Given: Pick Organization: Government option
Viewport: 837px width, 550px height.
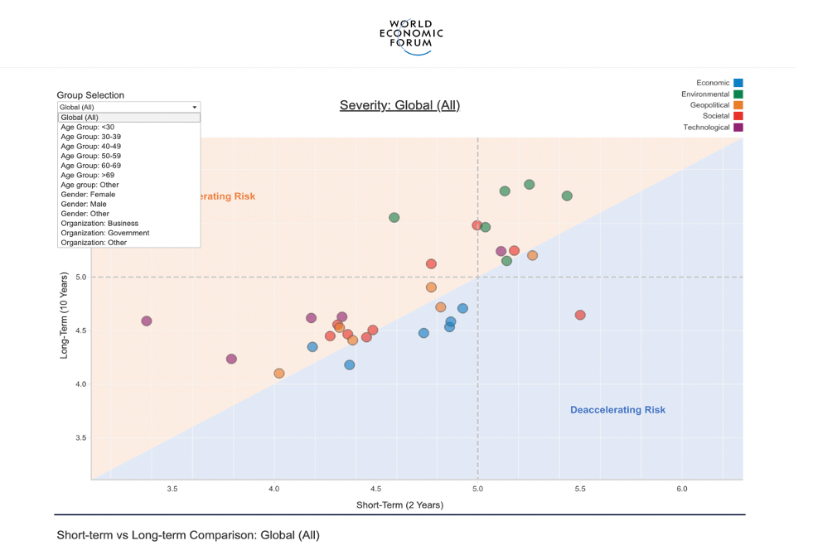Looking at the screenshot, I should pyautogui.click(x=128, y=233).
